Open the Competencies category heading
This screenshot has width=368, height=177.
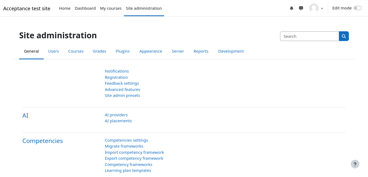(43, 141)
